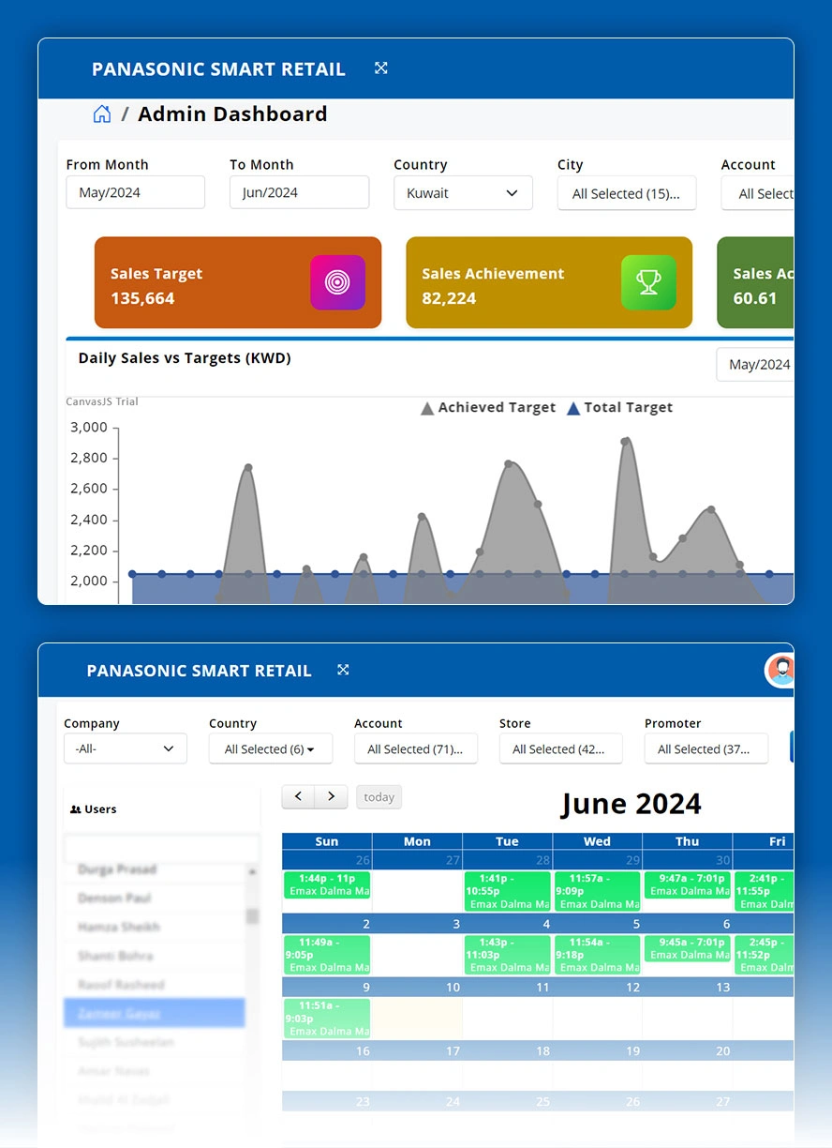Viewport: 832px width, 1148px height.
Task: Open Store dropdown All Selected (42
Action: coord(561,748)
